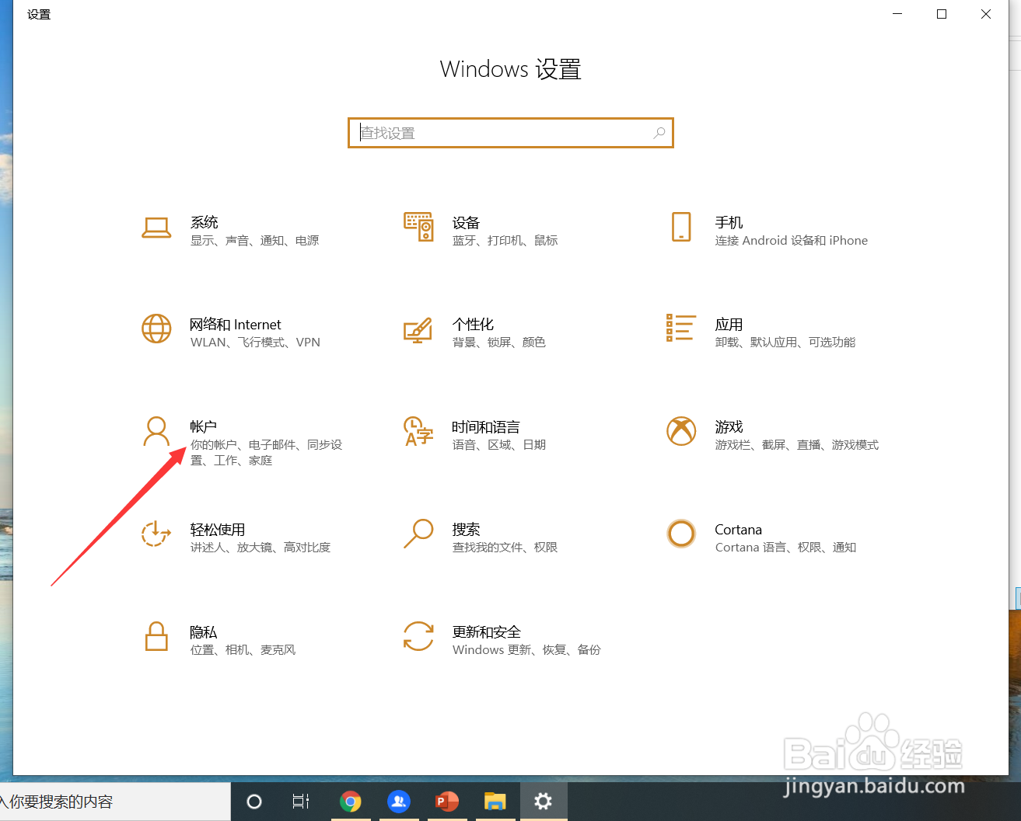This screenshot has width=1021, height=821.
Task: Open the 设备 keyboard and speaker icon
Action: click(418, 227)
